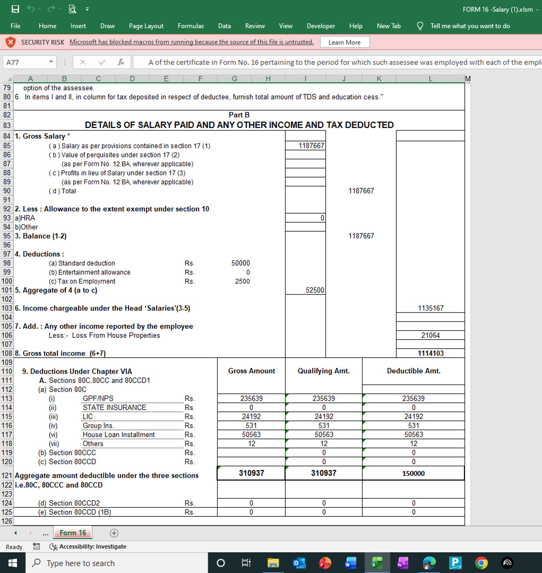Open the Undo history dropdown arrow
The height and width of the screenshot is (573, 542).
[x=40, y=9]
